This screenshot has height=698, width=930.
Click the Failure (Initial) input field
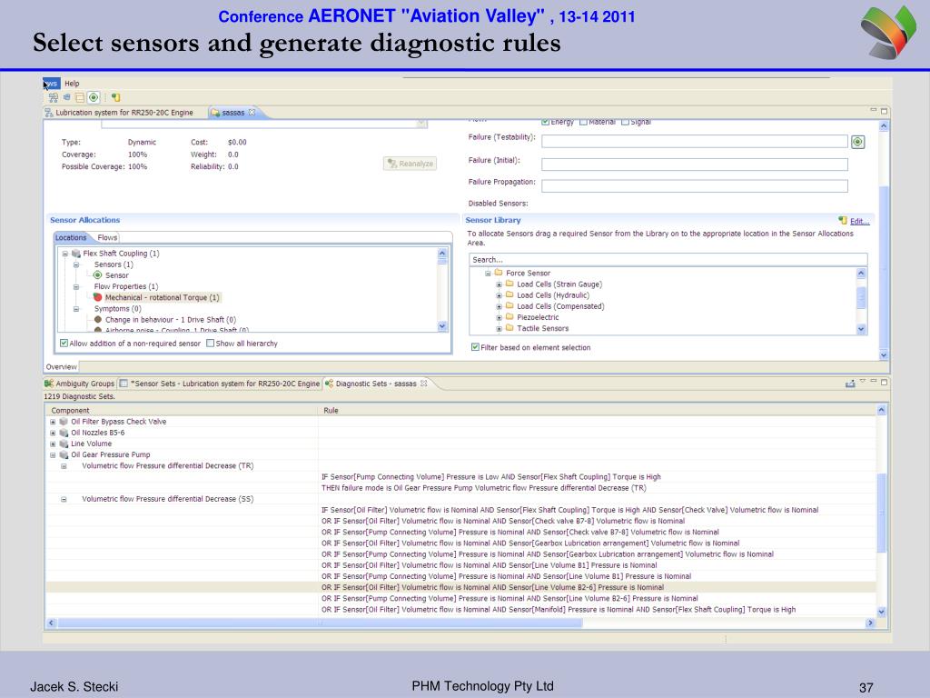point(695,165)
